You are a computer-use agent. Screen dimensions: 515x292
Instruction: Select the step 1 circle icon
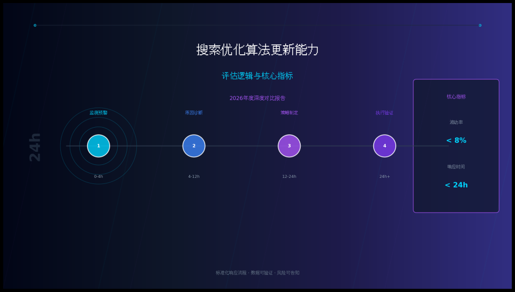(99, 145)
